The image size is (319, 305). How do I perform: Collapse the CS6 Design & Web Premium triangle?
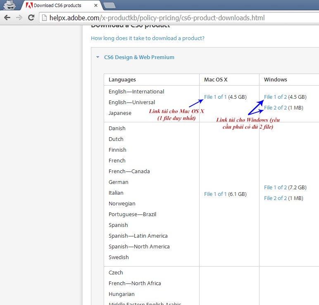coord(98,57)
